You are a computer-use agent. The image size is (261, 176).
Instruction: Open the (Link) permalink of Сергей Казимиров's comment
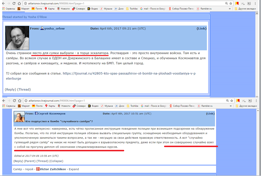tap(210, 114)
